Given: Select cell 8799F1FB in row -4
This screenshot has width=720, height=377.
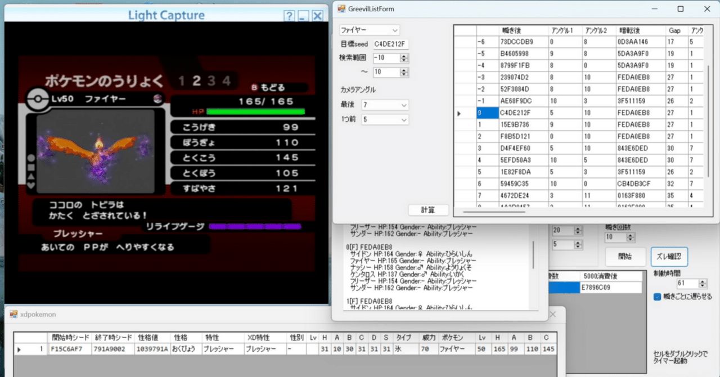Looking at the screenshot, I should pyautogui.click(x=523, y=65).
